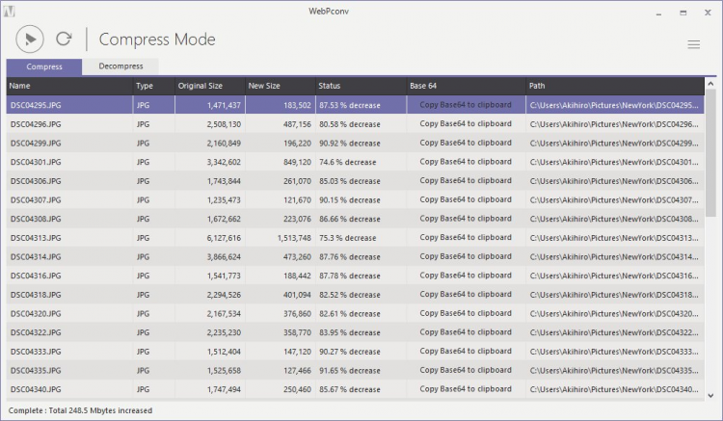Sort by the Name column header

67,87
